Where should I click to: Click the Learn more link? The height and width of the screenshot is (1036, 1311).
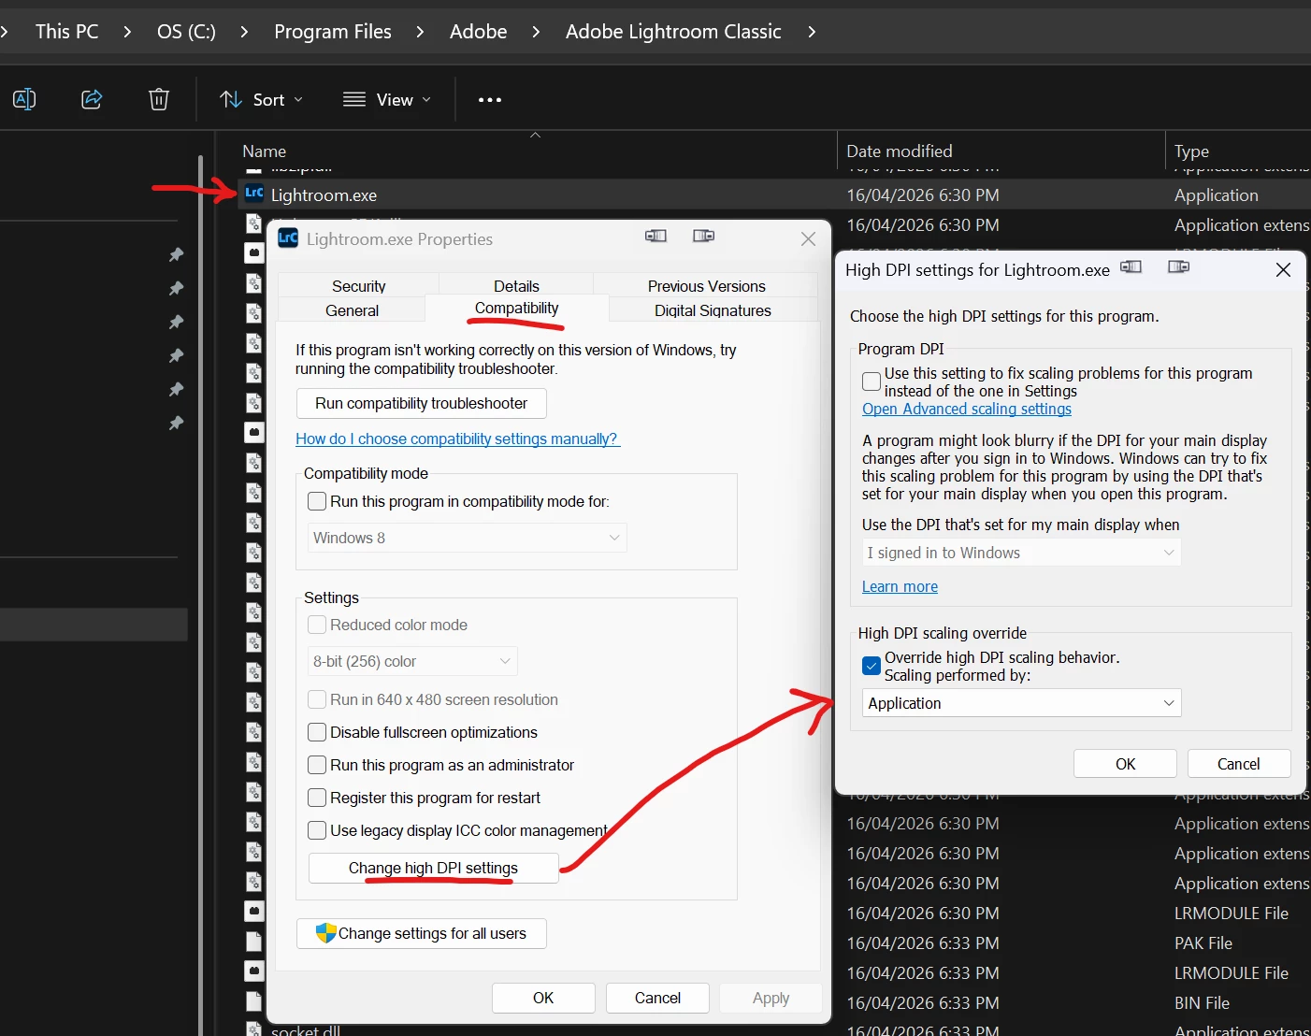900,586
